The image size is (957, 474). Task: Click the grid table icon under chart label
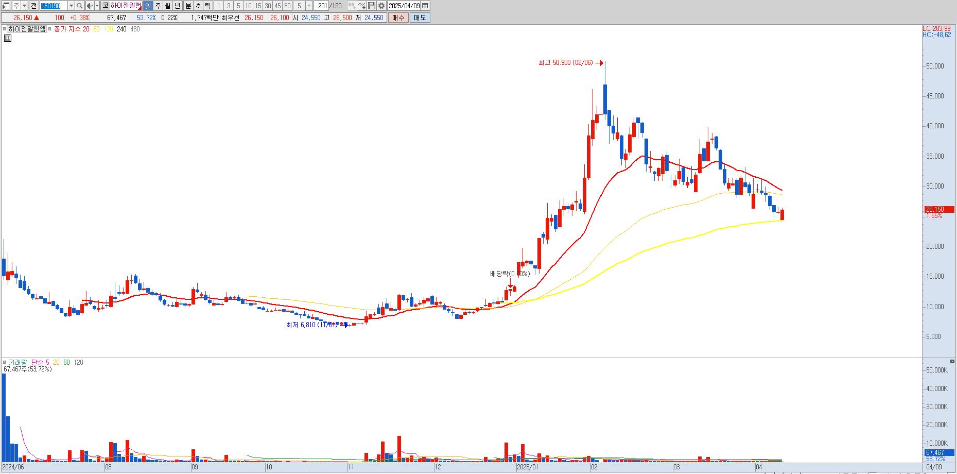(x=8, y=38)
